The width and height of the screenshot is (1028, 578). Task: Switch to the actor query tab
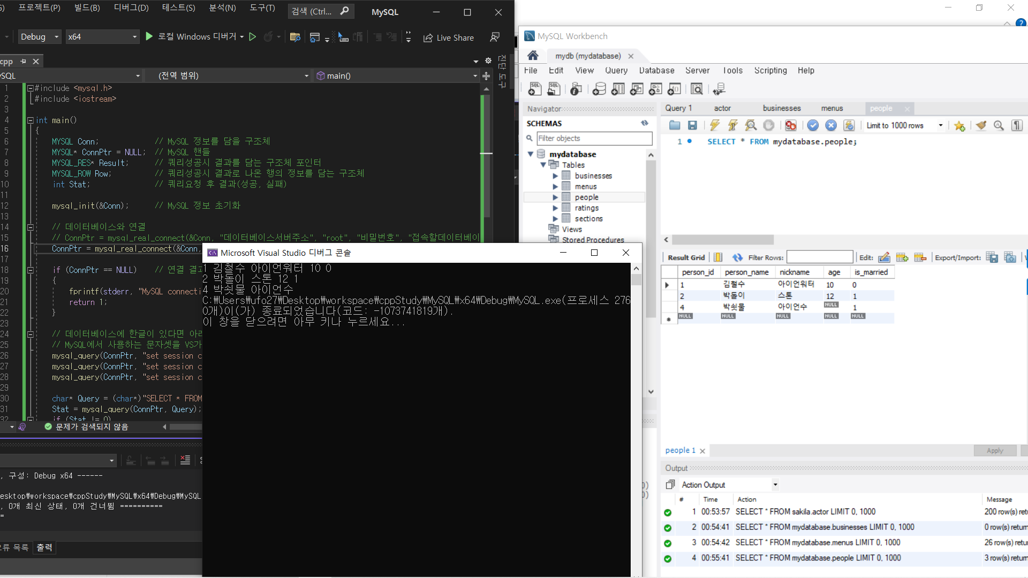point(722,108)
